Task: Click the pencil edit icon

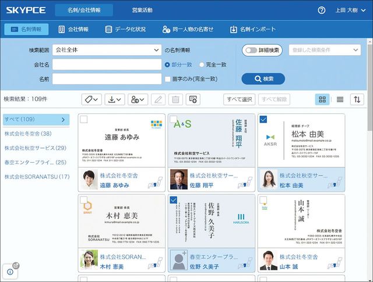Action: click(157, 99)
